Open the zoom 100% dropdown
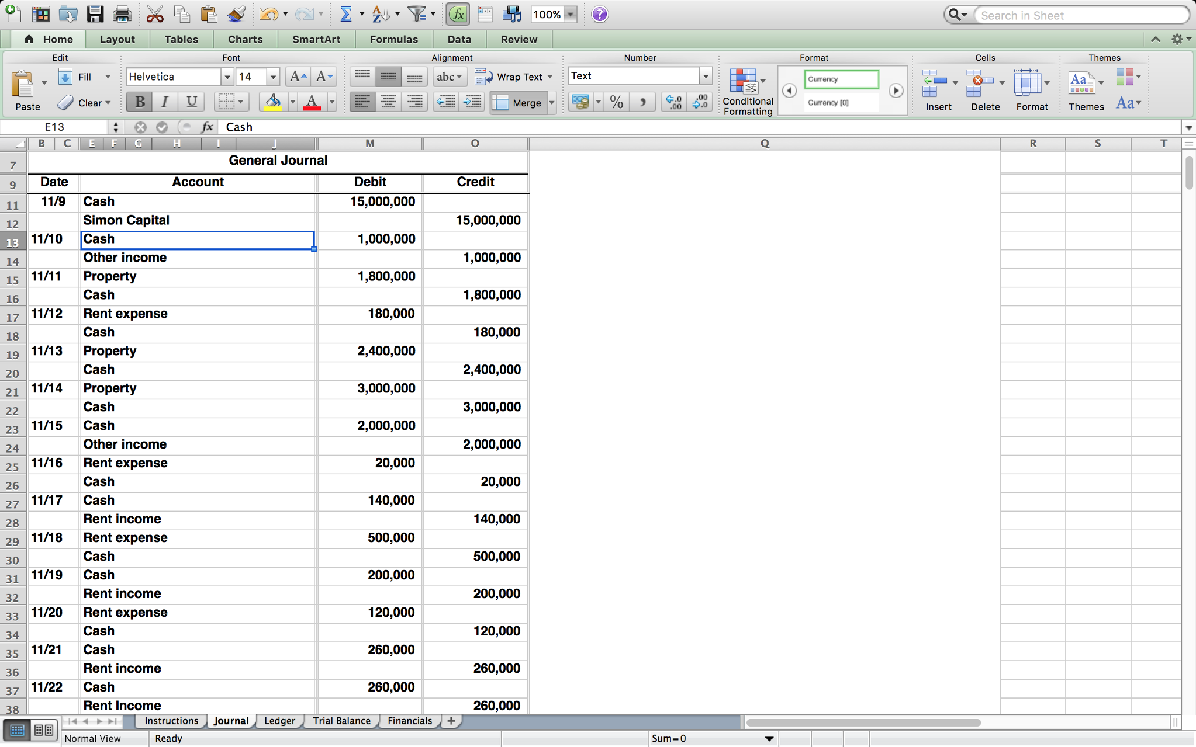This screenshot has width=1196, height=747. [x=570, y=15]
